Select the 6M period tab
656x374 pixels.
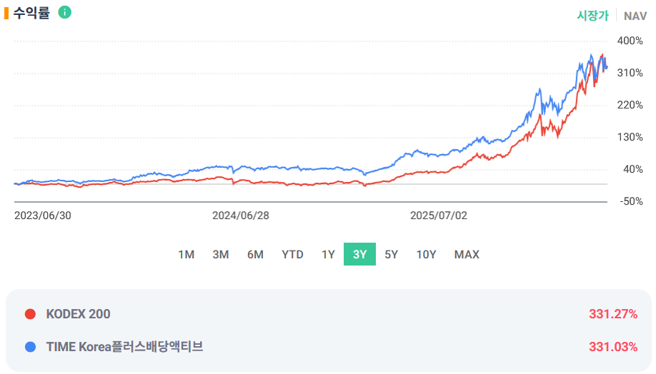[x=255, y=255]
